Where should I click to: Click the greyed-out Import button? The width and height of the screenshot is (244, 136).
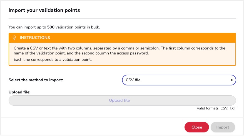(223, 127)
